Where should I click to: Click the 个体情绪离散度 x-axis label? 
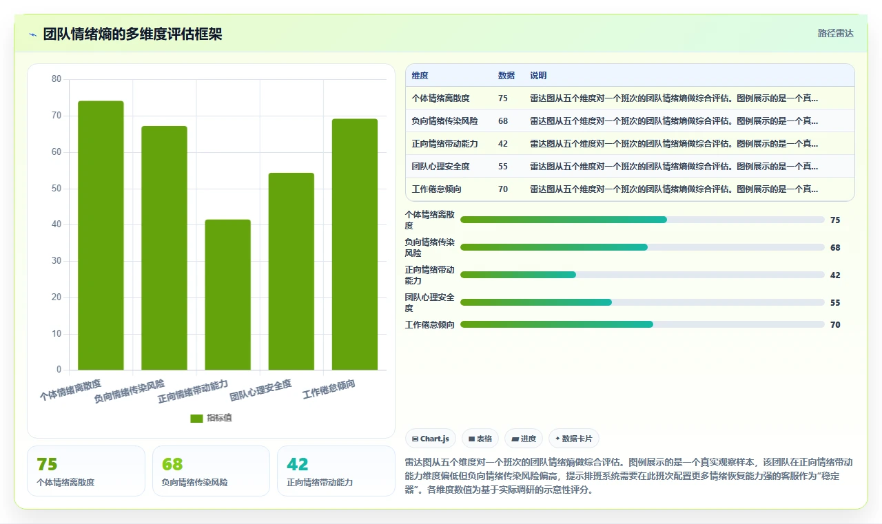click(x=70, y=390)
